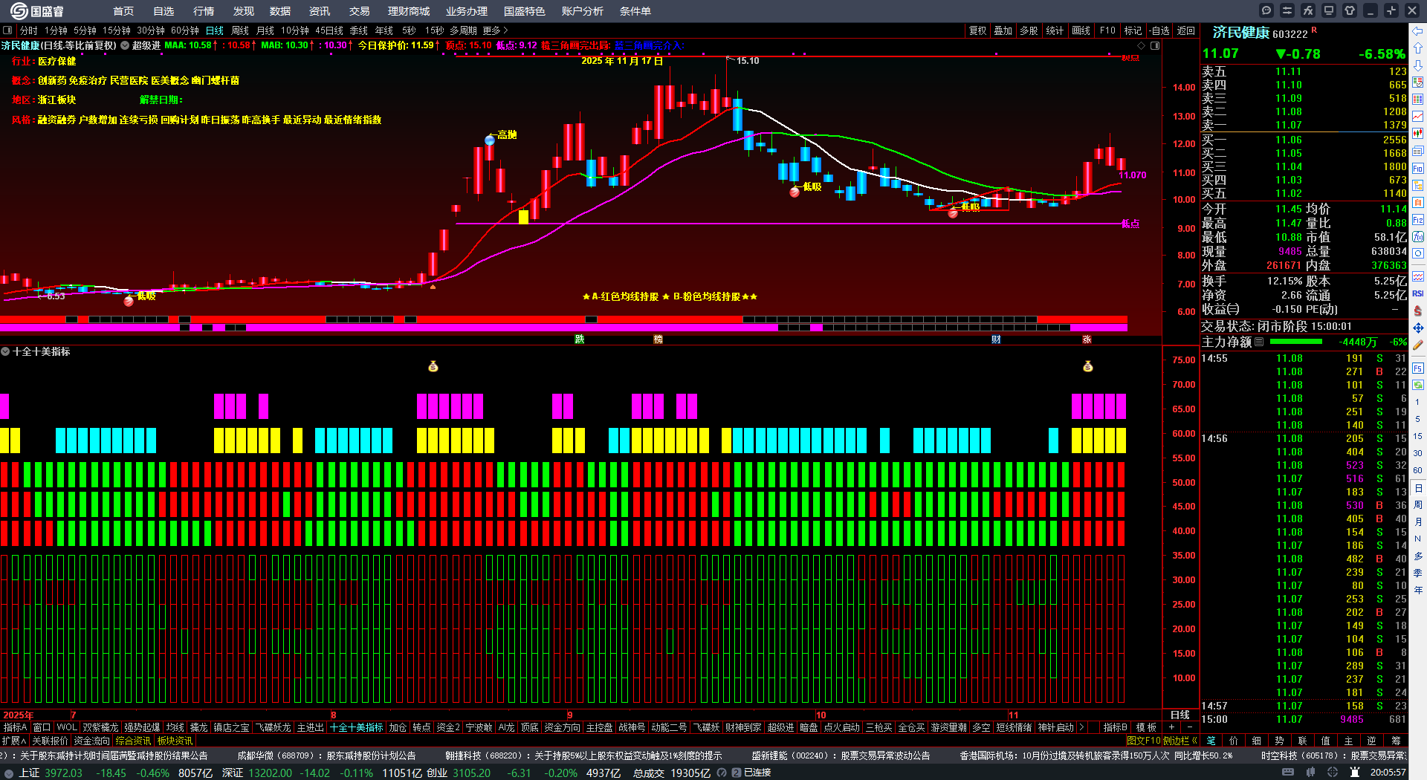Screen dimensions: 1427x780
Task: Click the 综合资讯 news button
Action: click(133, 741)
